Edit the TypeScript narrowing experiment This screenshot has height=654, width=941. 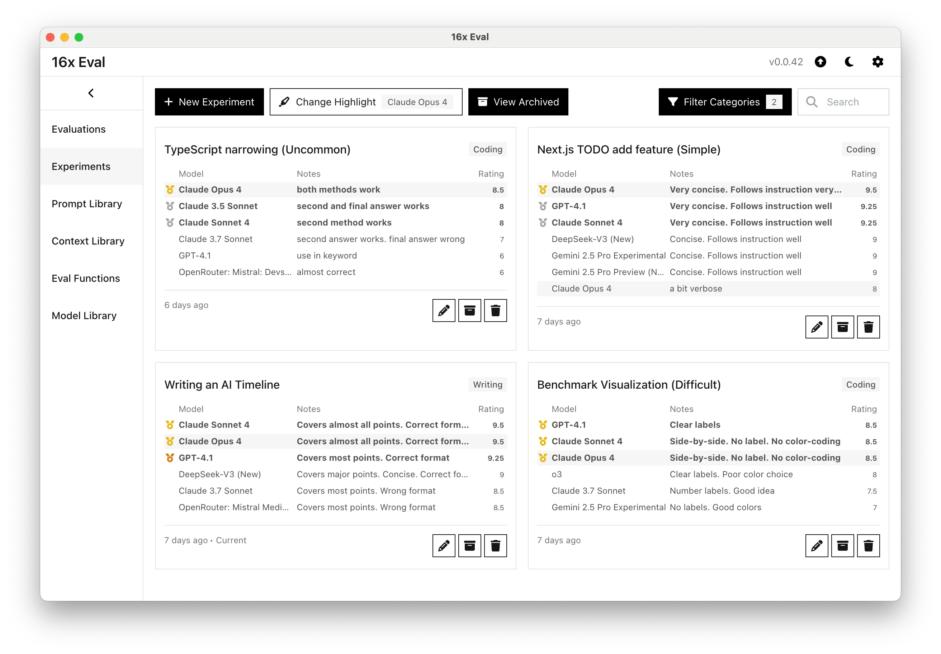(444, 311)
